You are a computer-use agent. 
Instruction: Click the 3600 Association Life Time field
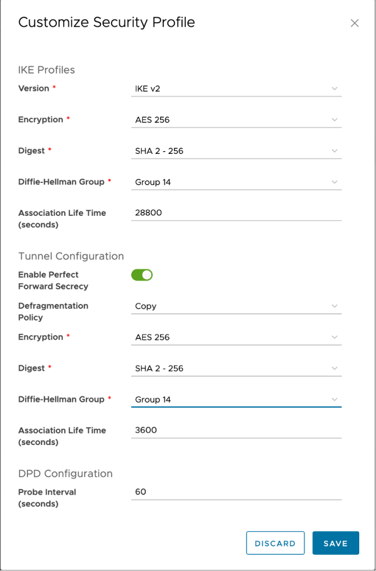(x=235, y=430)
